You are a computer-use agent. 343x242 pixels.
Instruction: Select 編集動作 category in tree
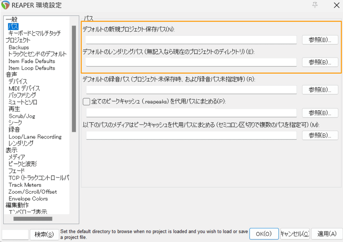[x=17, y=205]
